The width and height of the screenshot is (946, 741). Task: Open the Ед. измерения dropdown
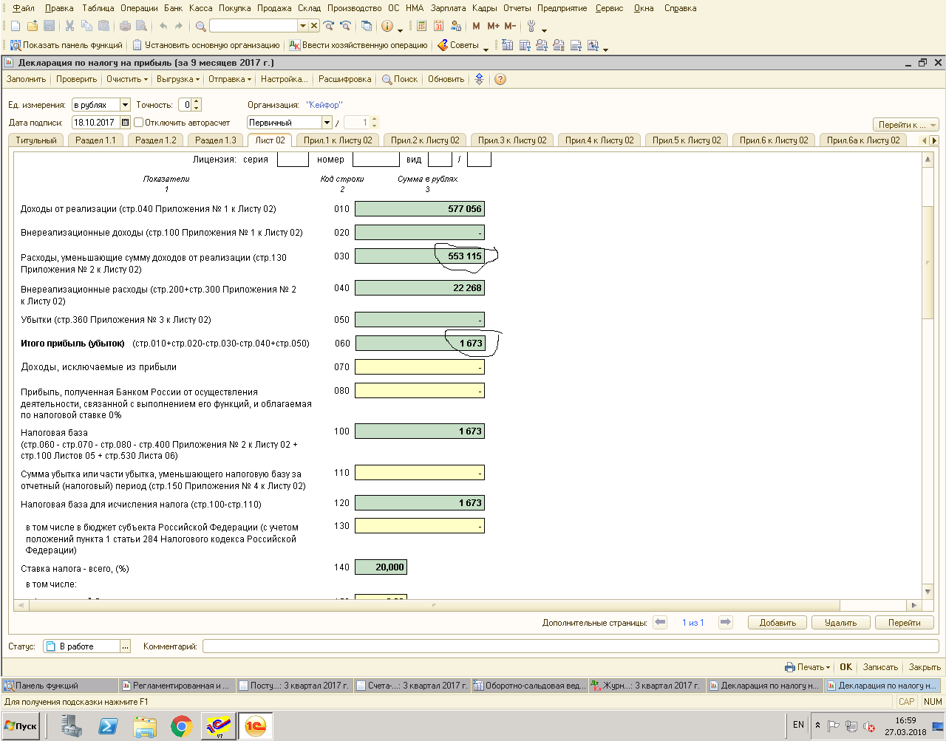click(x=125, y=105)
